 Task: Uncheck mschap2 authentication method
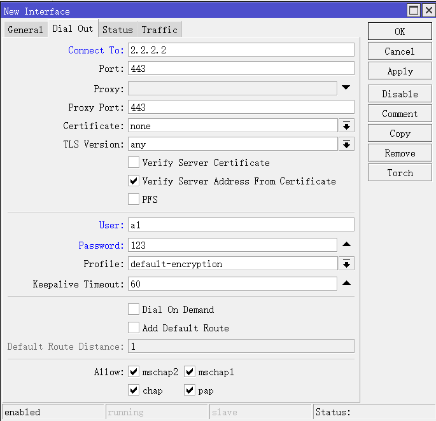click(134, 372)
